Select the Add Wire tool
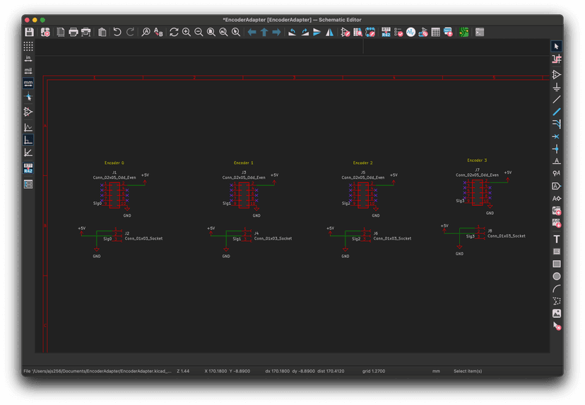Image resolution: width=585 pixels, height=405 pixels. click(x=557, y=100)
